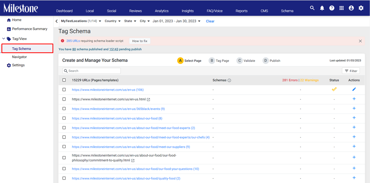
Task: Open the City filter dropdown
Action: (145, 21)
